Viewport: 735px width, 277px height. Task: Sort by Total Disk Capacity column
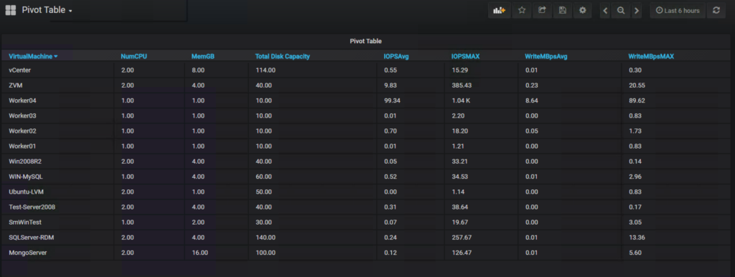point(282,56)
